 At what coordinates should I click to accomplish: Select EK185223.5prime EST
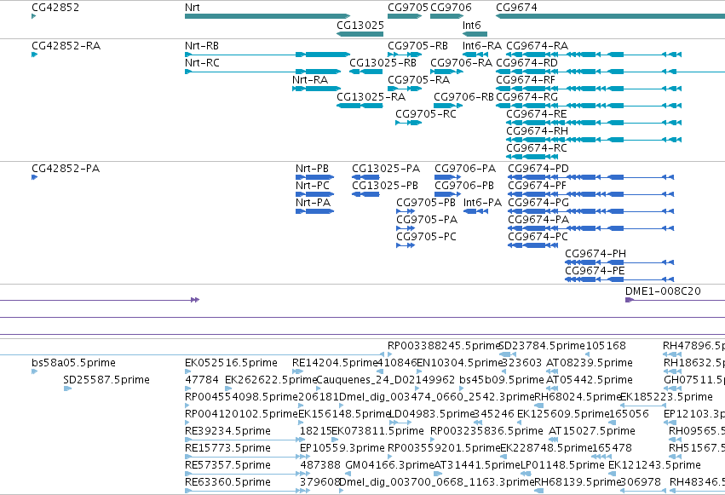pos(642,406)
